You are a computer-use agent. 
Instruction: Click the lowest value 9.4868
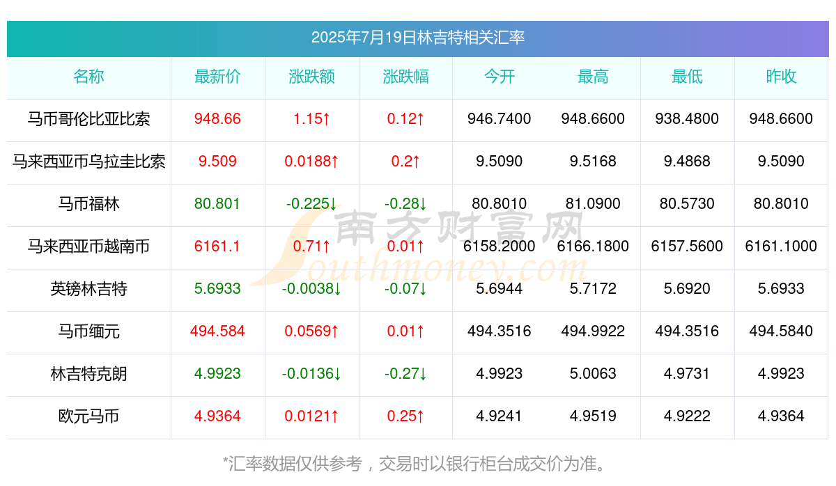[x=687, y=162]
